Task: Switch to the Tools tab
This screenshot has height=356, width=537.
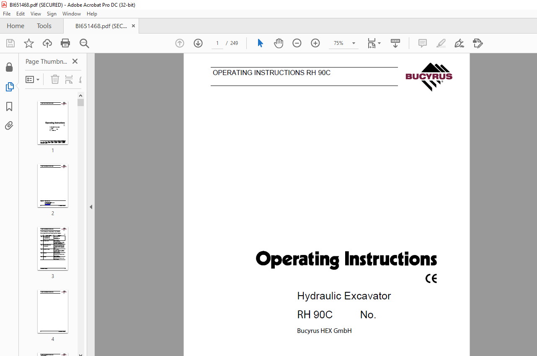Action: [x=44, y=26]
